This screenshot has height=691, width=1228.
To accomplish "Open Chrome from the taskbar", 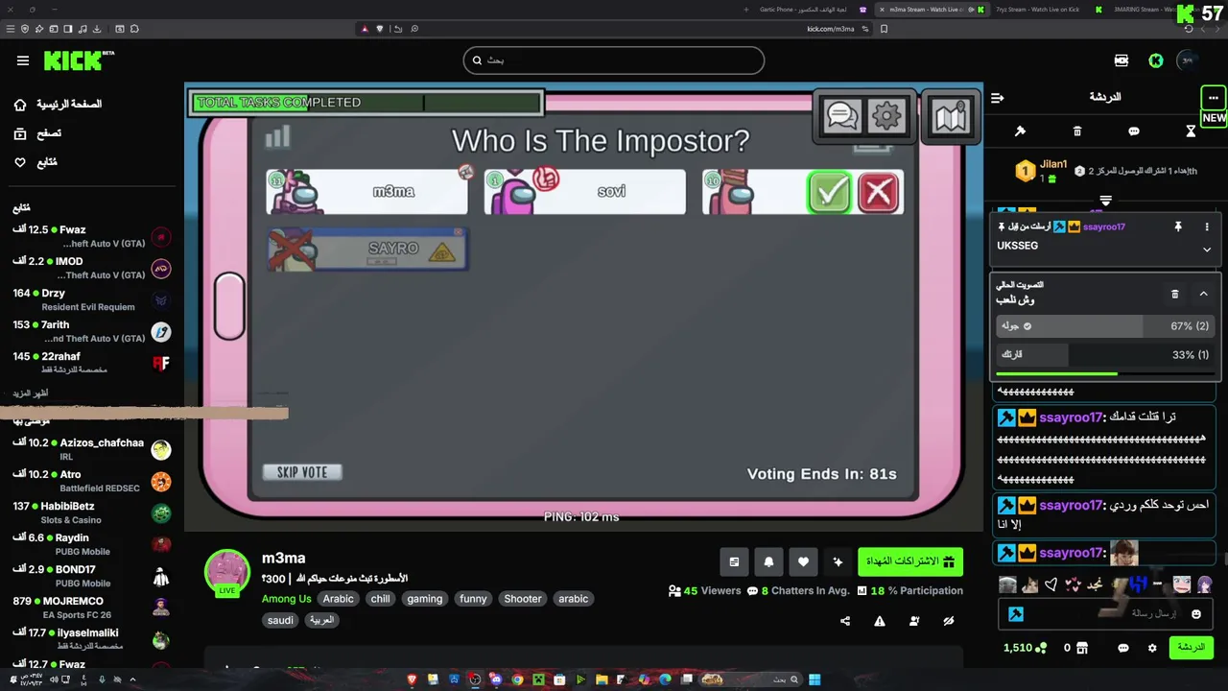I will [517, 679].
